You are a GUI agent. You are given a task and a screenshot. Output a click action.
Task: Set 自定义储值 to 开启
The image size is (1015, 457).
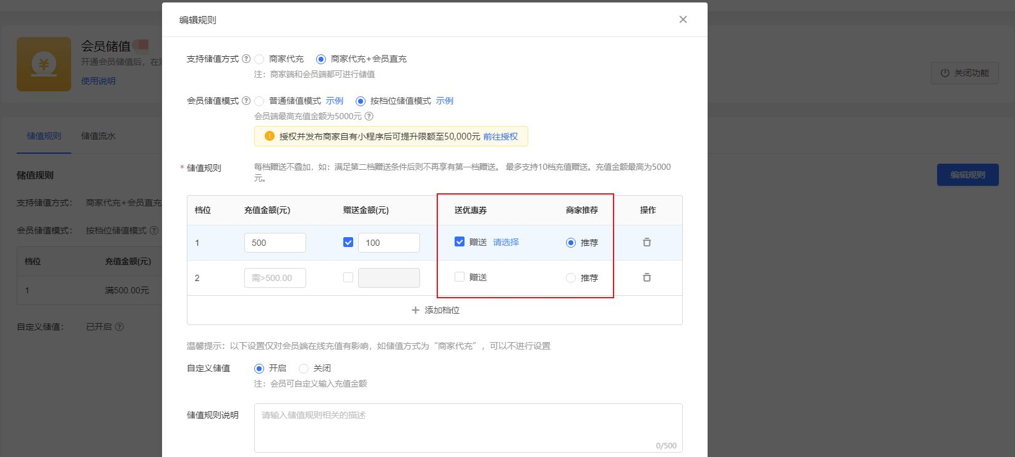259,369
